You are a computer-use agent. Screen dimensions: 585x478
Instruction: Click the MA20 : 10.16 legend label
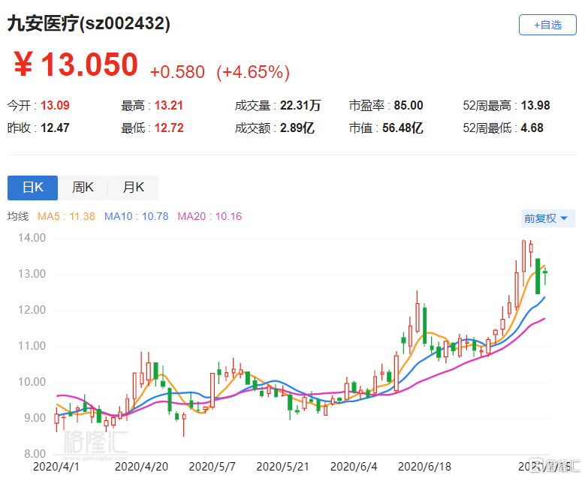click(210, 216)
